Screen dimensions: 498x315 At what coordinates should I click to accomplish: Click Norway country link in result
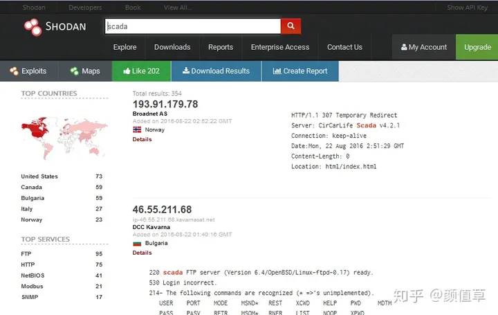point(155,129)
